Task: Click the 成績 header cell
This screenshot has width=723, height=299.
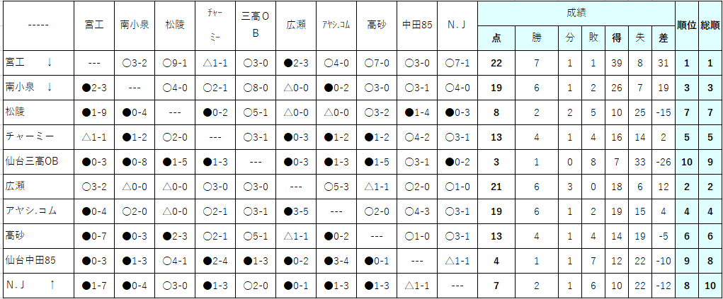Action: point(576,13)
